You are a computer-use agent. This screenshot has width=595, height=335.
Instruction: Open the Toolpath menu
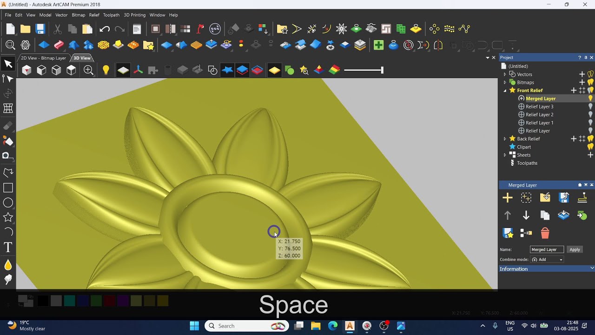(111, 15)
